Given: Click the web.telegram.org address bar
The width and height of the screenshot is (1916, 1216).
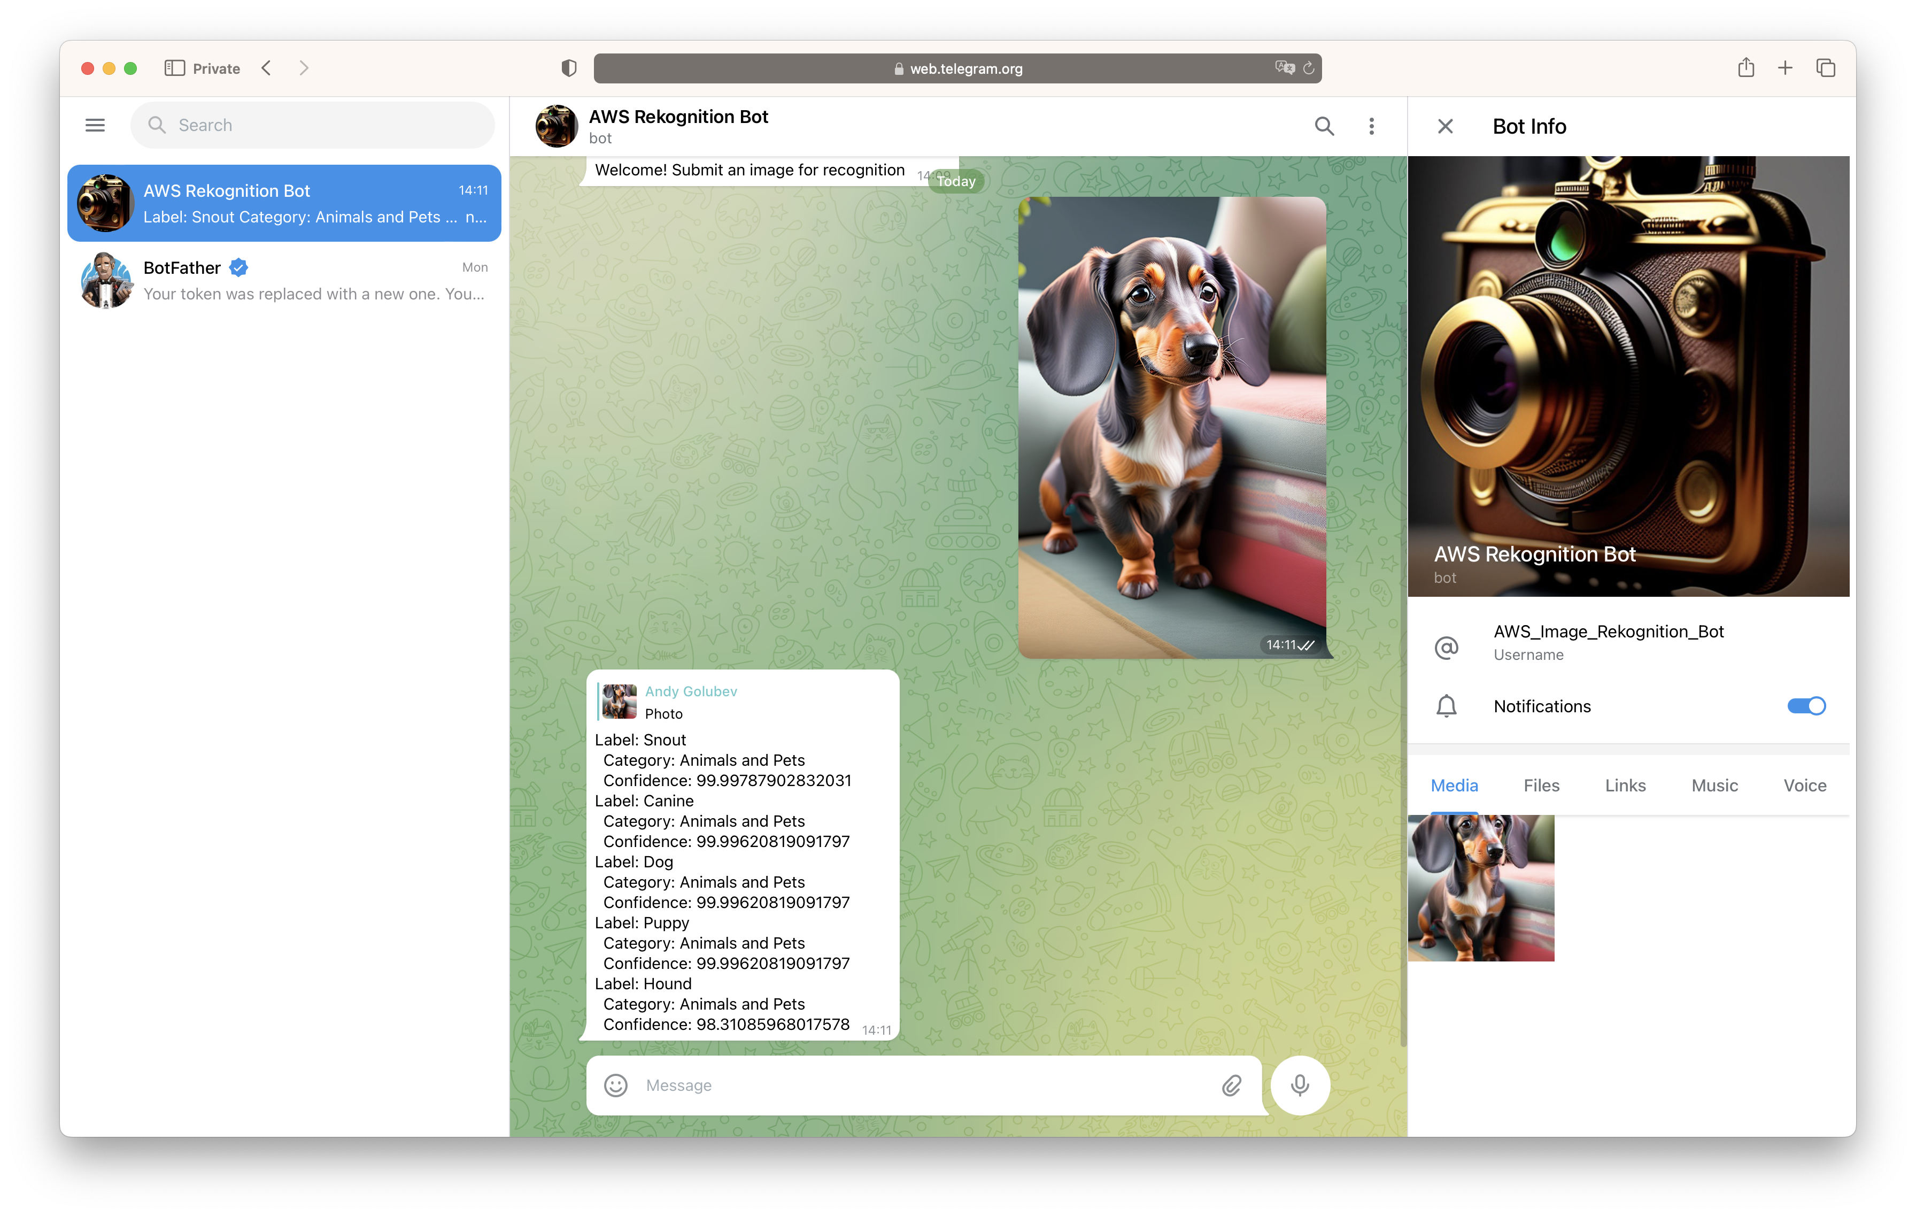Looking at the screenshot, I should [957, 68].
